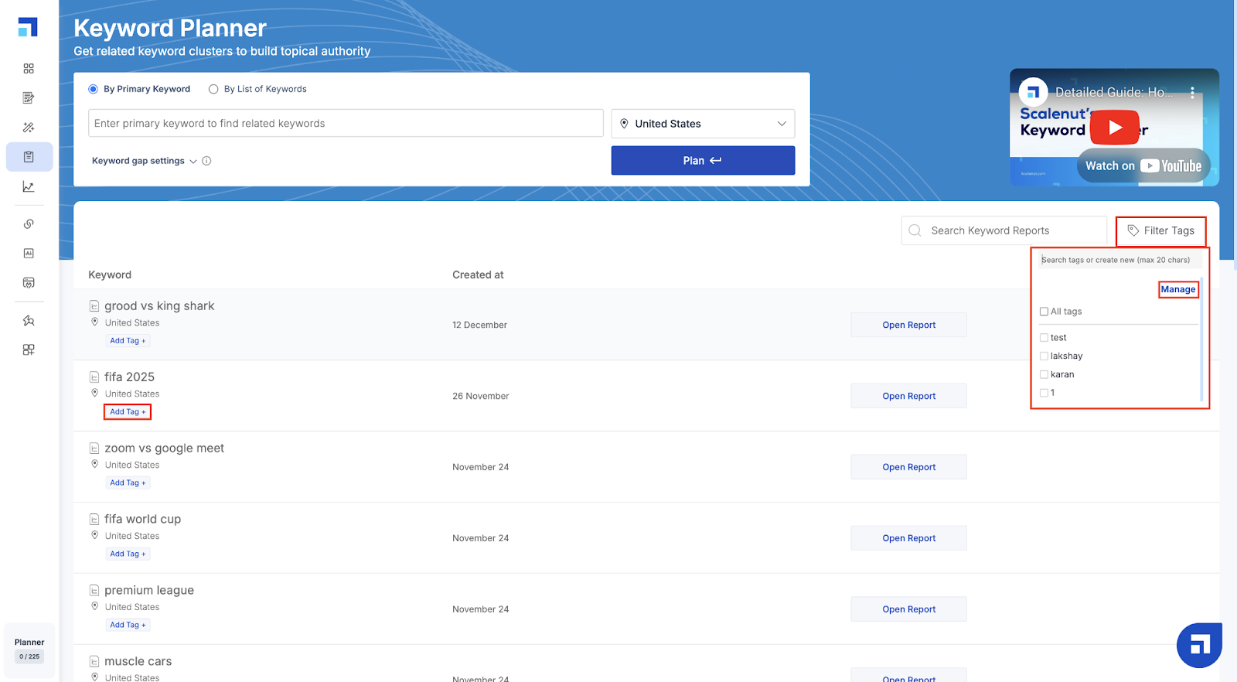
Task: Click the location pin icon in the country selector
Action: tap(624, 124)
